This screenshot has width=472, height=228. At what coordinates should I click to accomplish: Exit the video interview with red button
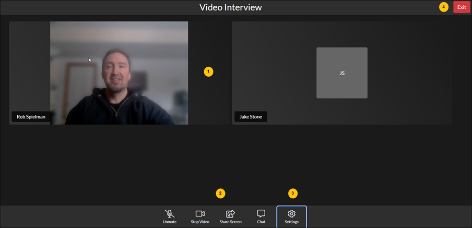coord(462,7)
